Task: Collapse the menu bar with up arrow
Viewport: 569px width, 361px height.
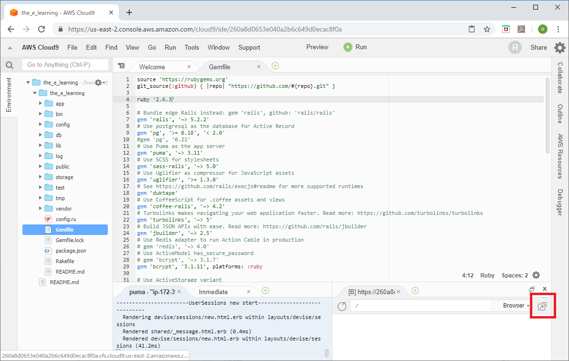Action: (x=10, y=48)
